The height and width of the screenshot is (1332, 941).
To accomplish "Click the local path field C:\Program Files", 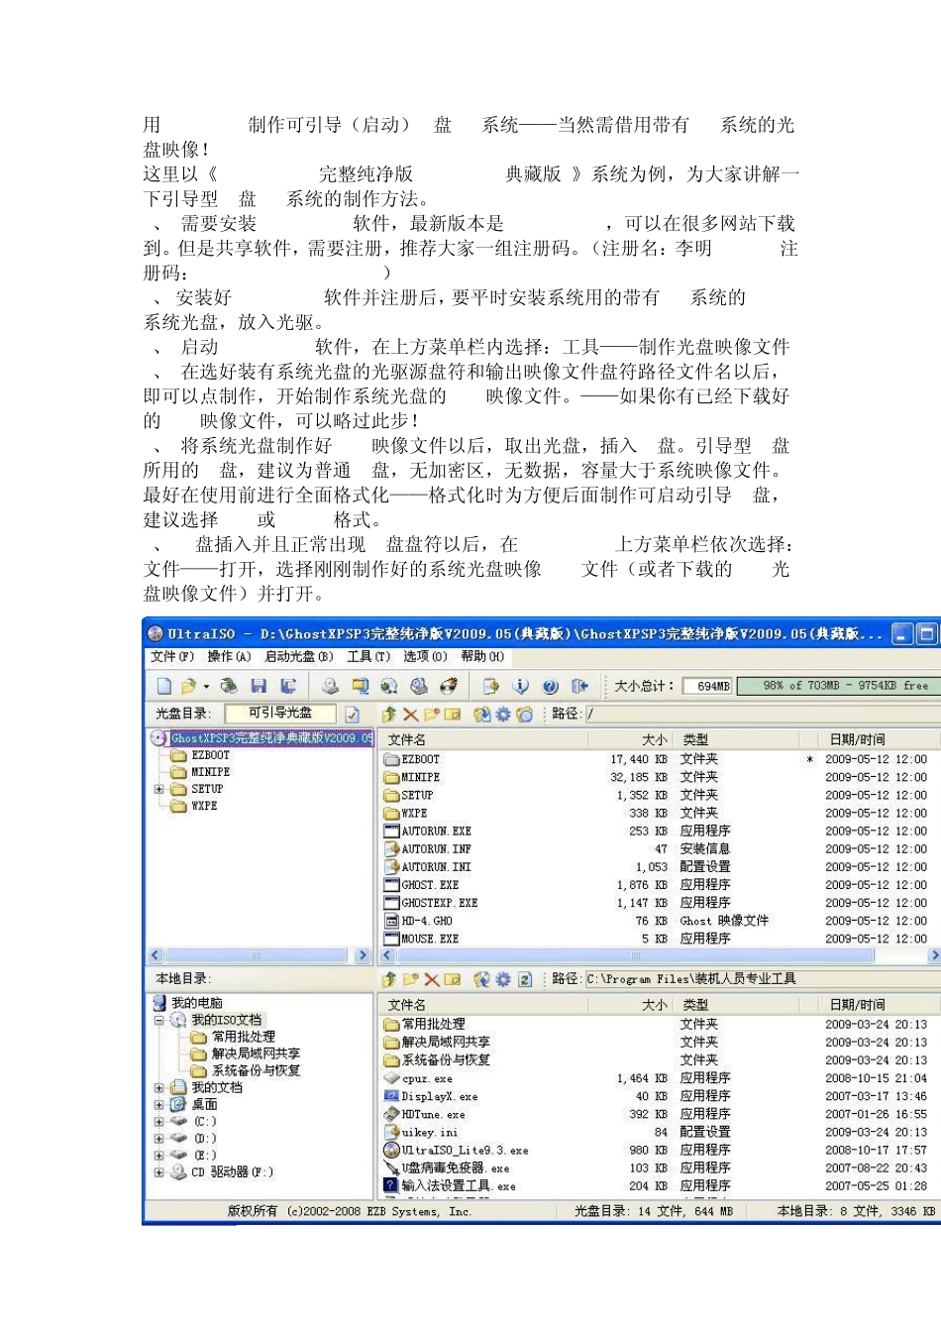I will 761,979.
